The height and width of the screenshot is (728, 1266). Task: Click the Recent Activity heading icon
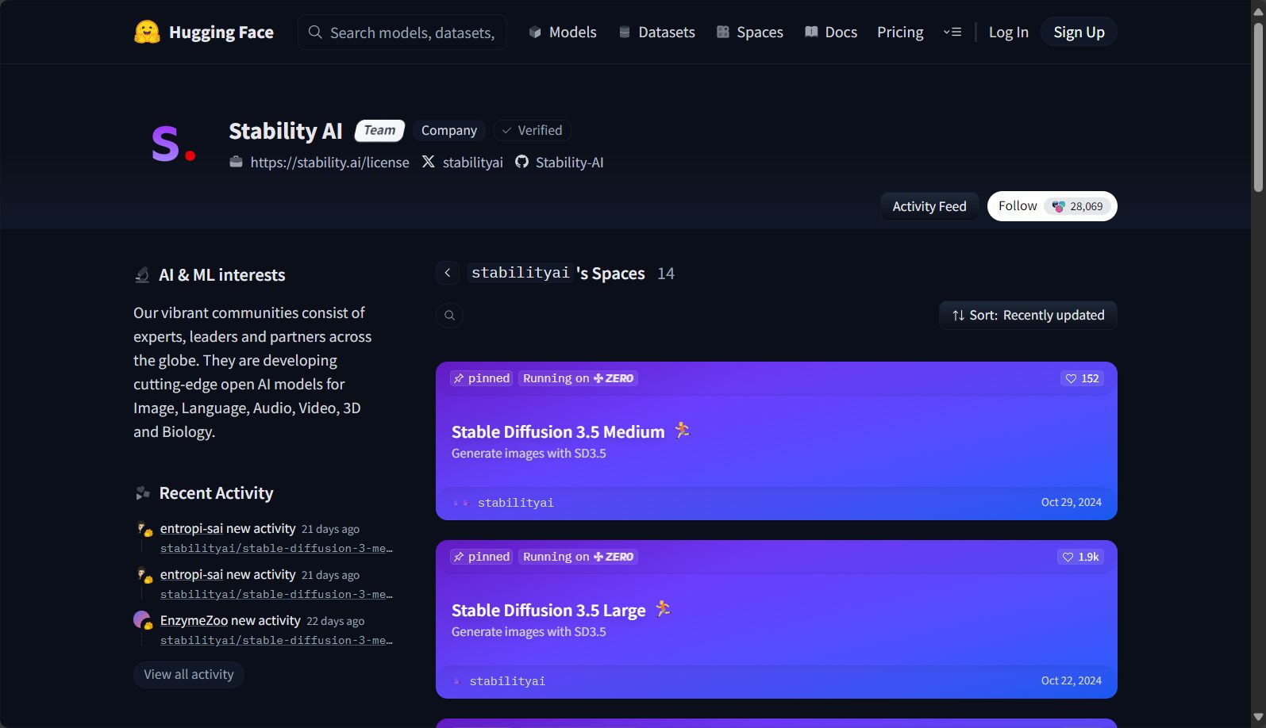[142, 493]
